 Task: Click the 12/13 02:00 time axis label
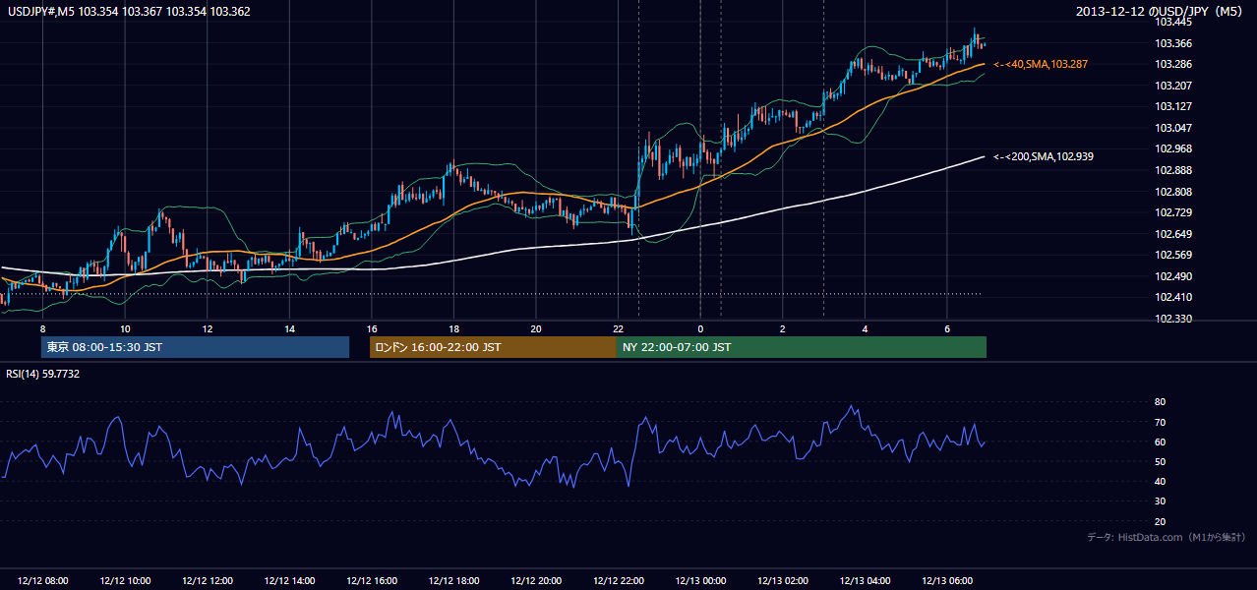[783, 581]
